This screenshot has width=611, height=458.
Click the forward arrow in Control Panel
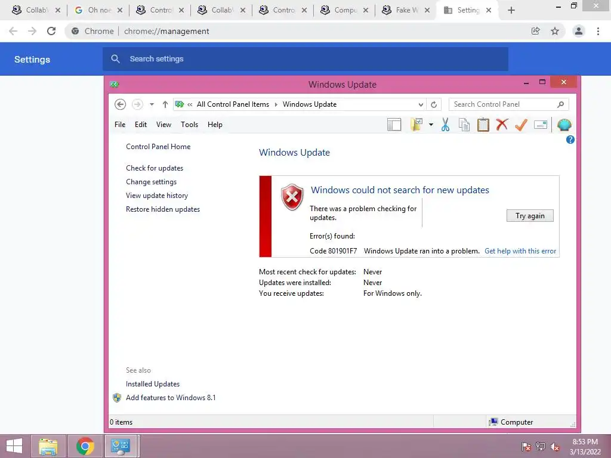(x=137, y=104)
